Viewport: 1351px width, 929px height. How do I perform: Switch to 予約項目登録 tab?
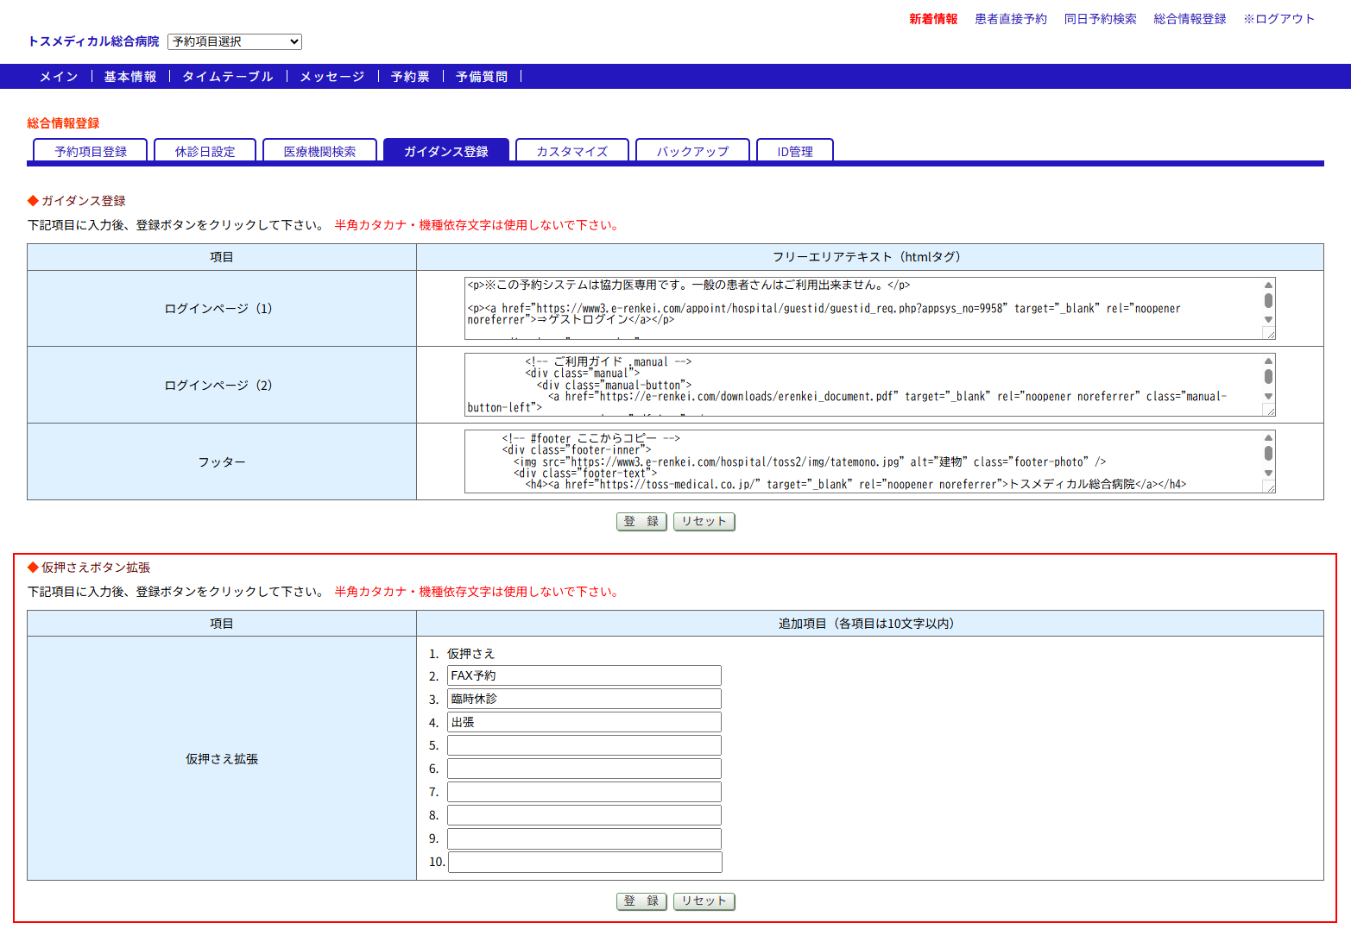point(91,151)
